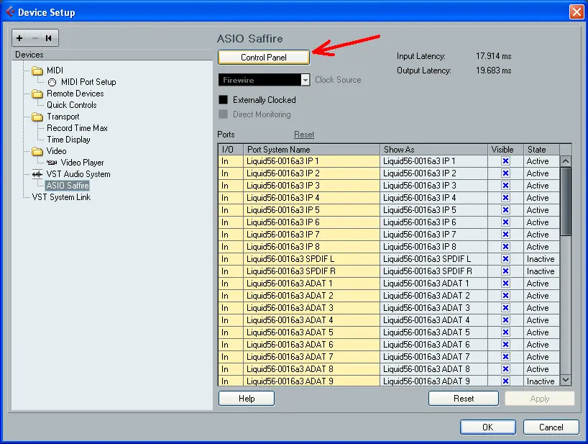Click the Inactive state of ADAT 9 port
Screen dimensions: 588x444
point(541,381)
